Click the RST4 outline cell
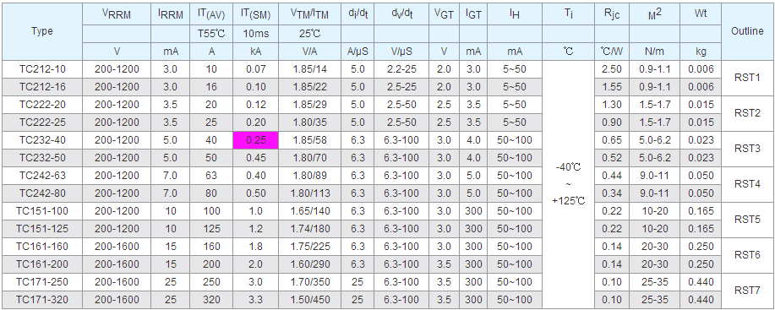 coord(747,184)
